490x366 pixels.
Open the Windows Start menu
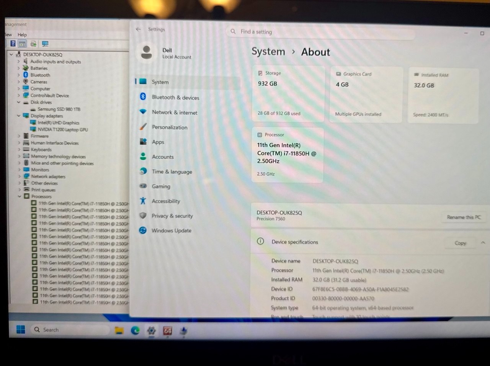click(21, 329)
